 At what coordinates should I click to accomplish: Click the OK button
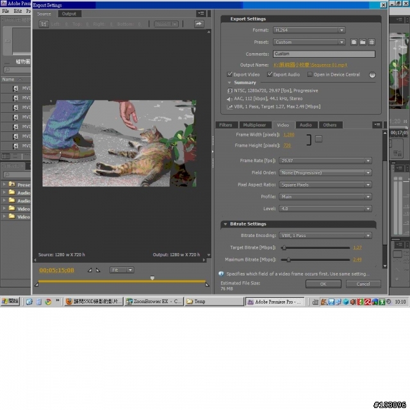click(x=323, y=284)
